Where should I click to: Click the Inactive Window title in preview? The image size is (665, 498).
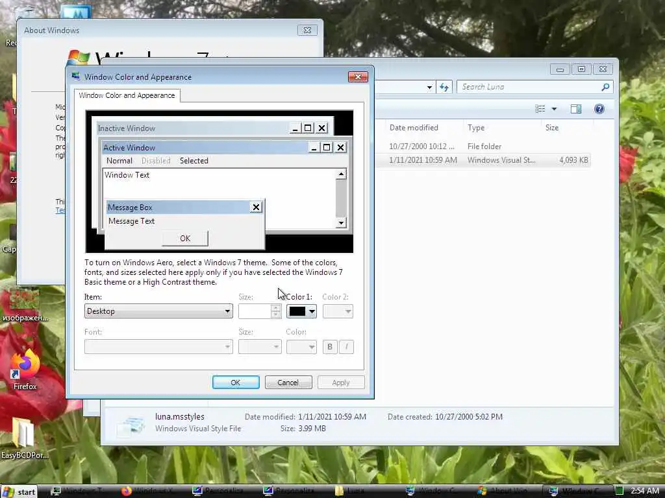tap(127, 128)
